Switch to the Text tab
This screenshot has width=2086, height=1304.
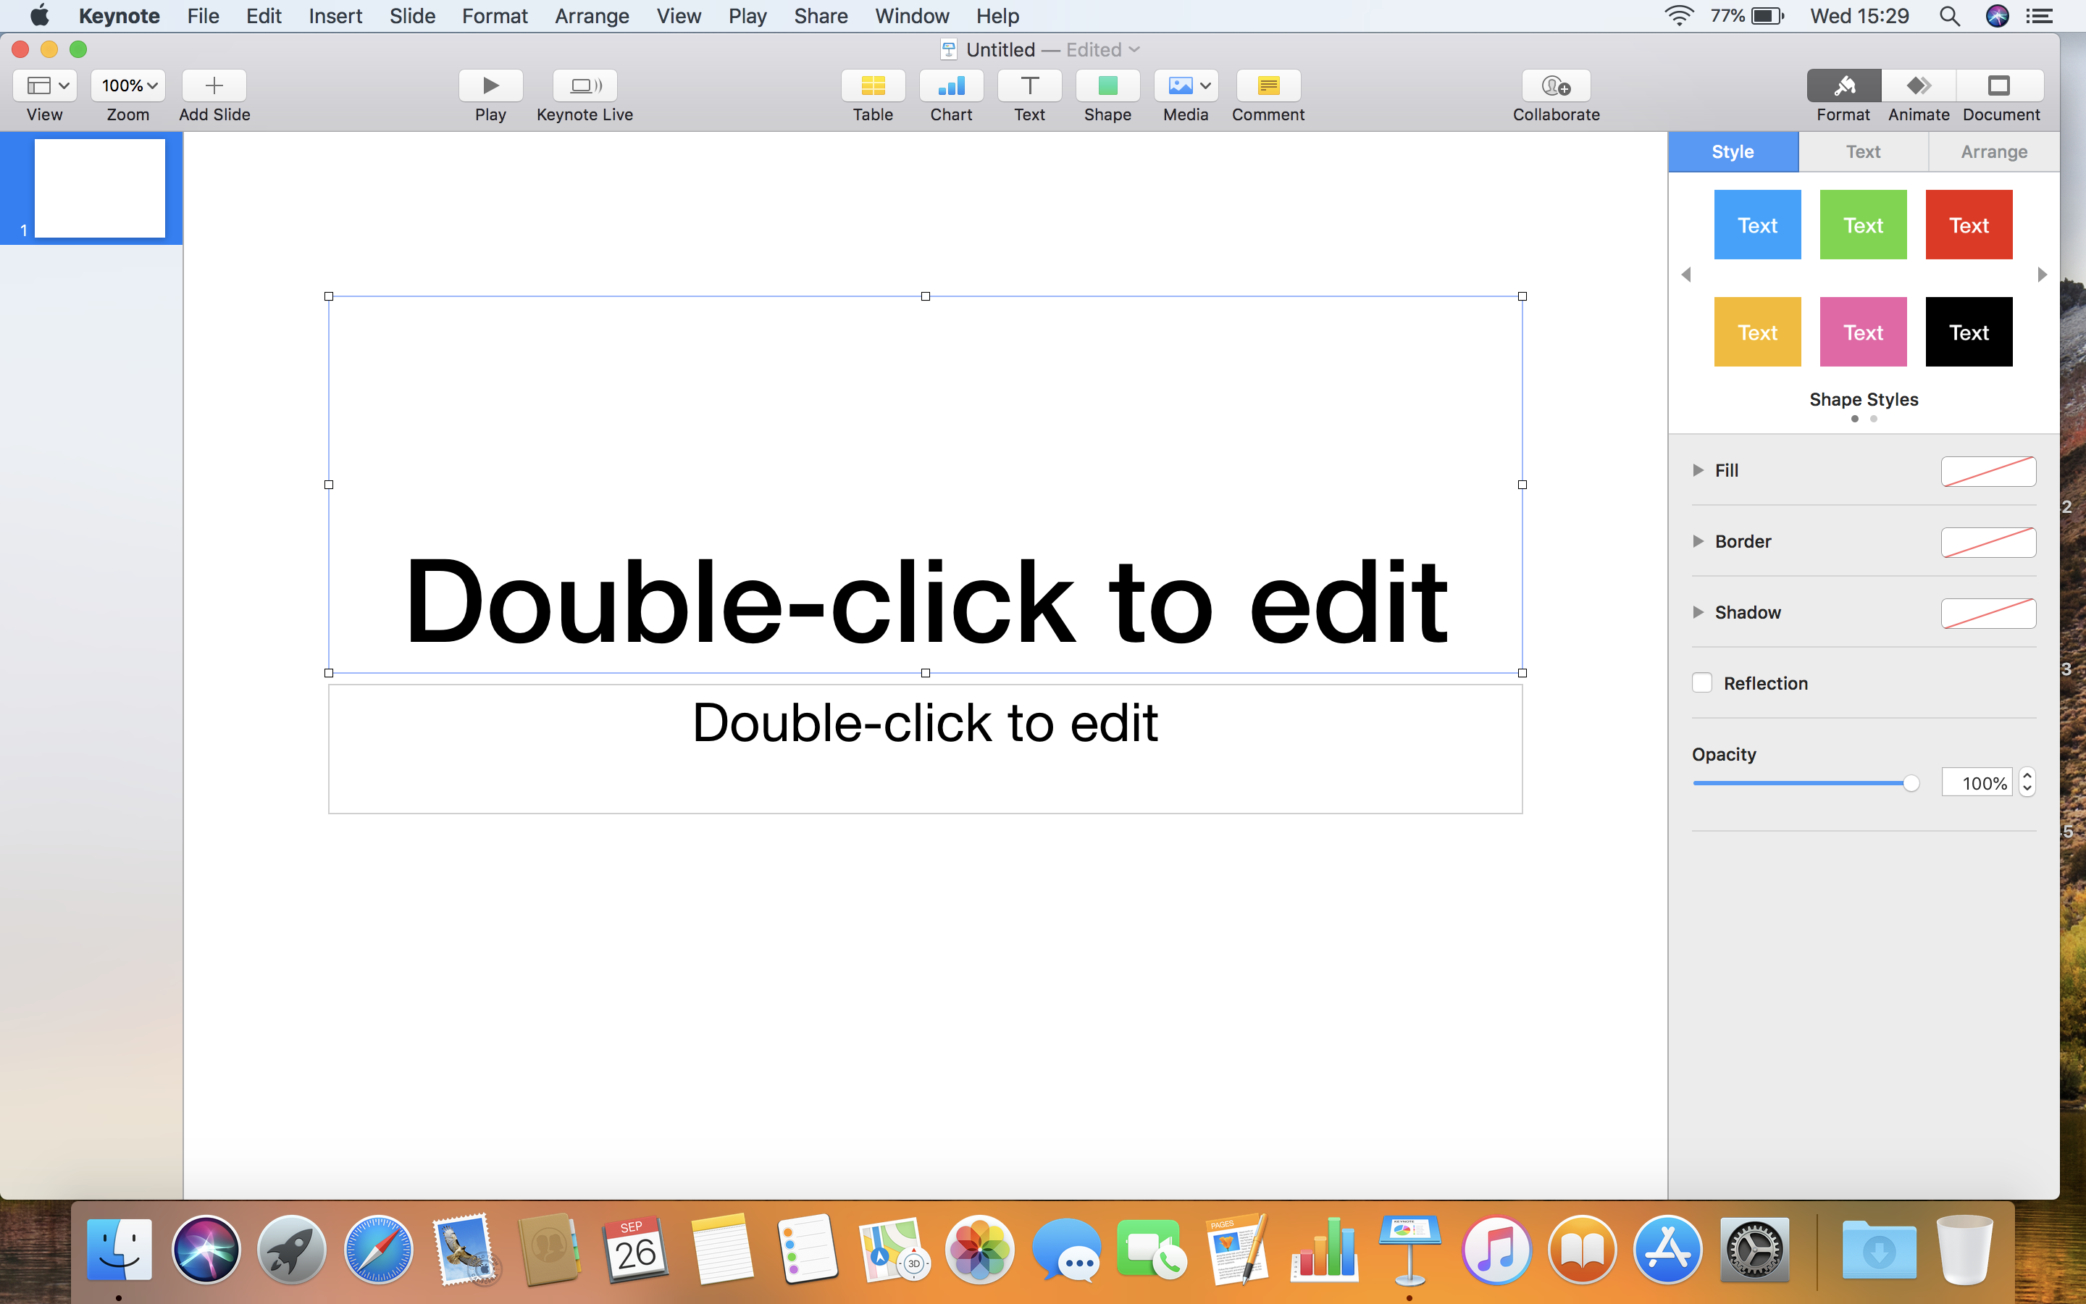1863,152
